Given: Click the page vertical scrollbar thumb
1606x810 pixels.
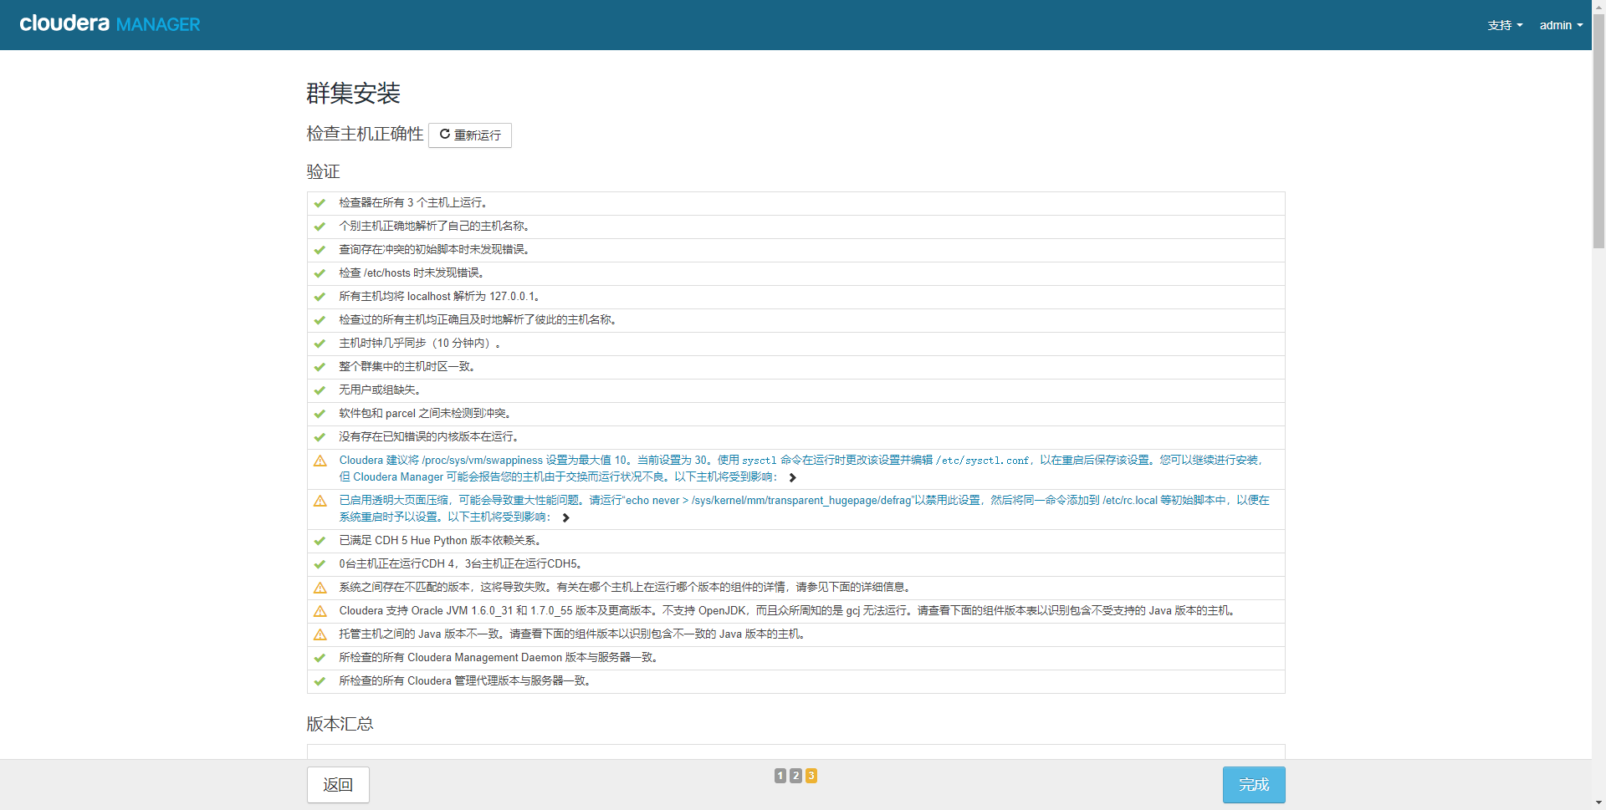Looking at the screenshot, I should [1598, 131].
